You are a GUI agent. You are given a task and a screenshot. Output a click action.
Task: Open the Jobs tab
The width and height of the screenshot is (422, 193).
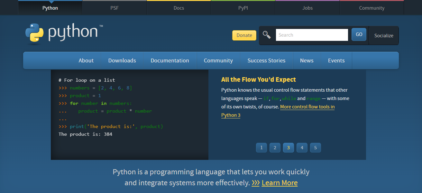307,8
